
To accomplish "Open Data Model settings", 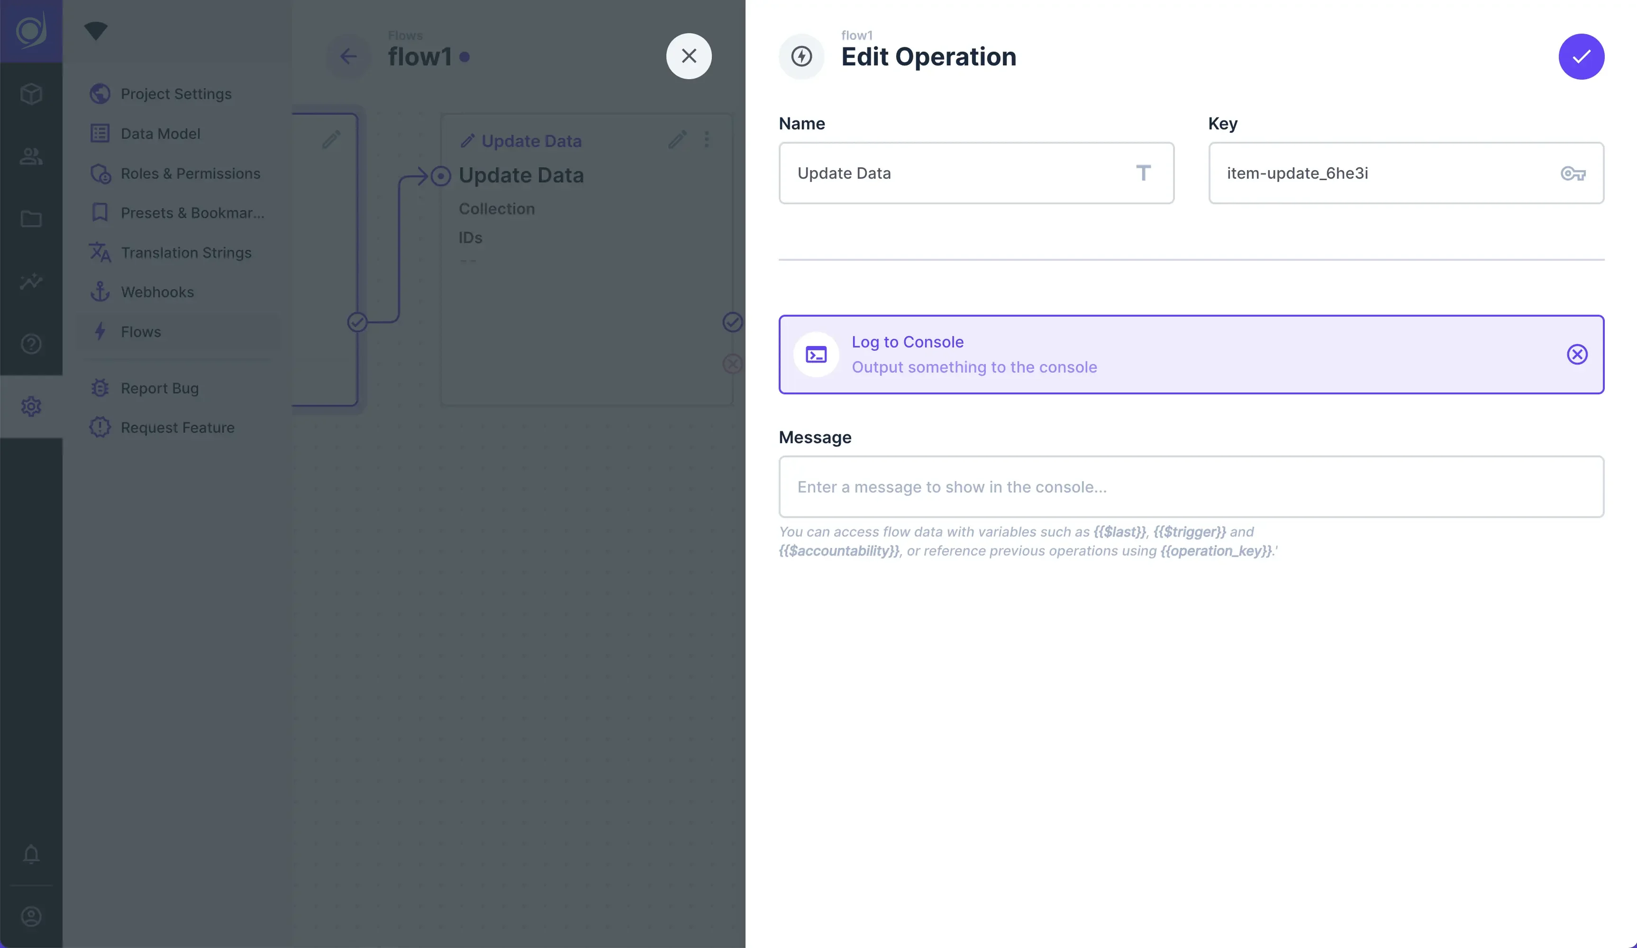I will coord(161,134).
